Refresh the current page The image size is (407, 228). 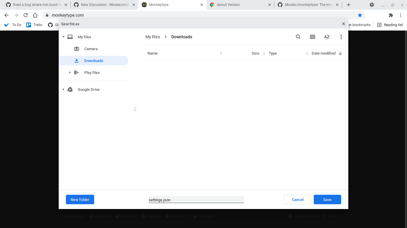coord(26,15)
